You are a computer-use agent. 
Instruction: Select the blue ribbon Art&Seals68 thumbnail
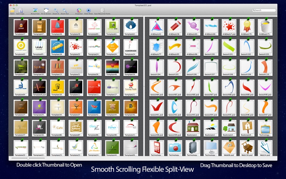(x=211, y=27)
